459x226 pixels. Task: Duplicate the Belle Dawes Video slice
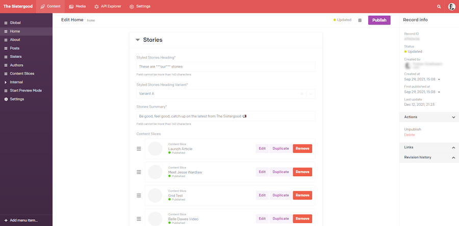tap(280, 219)
